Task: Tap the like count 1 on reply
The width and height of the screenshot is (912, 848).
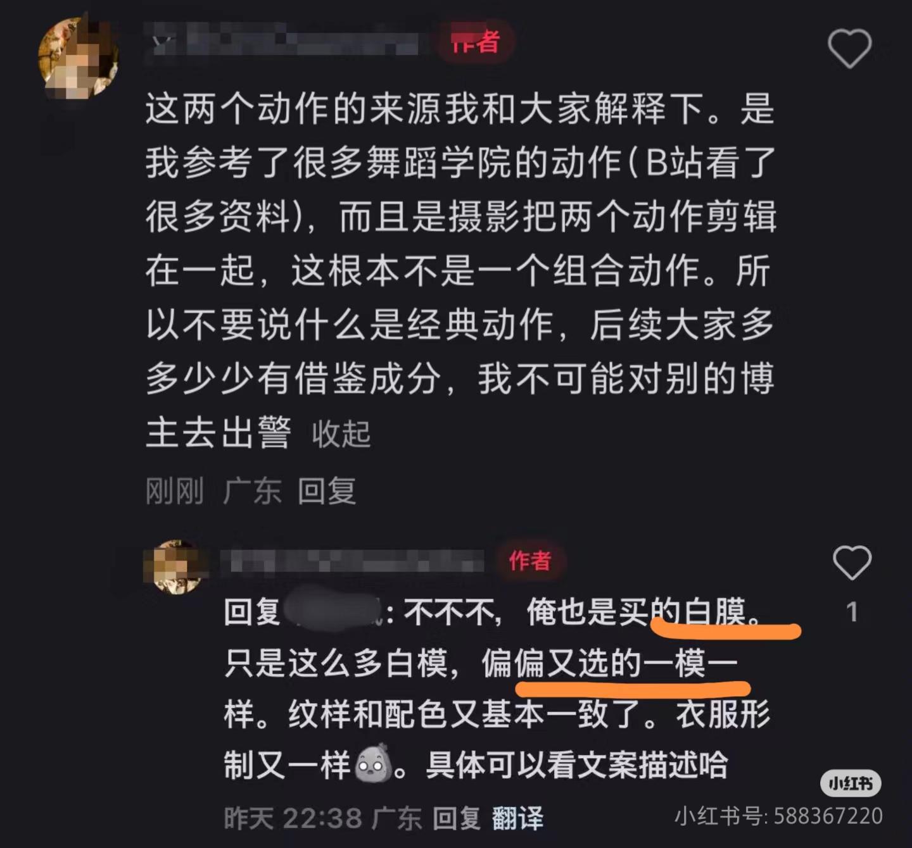Action: (x=852, y=612)
